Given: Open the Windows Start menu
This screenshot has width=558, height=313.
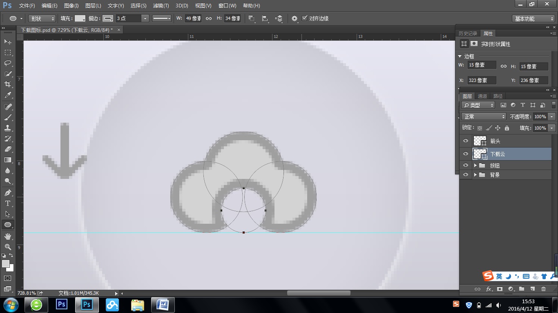Looking at the screenshot, I should coord(10,305).
